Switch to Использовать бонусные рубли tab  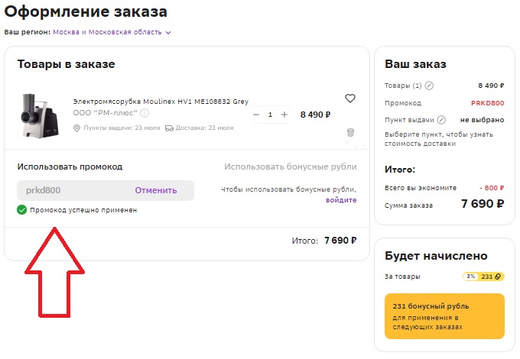tap(291, 167)
